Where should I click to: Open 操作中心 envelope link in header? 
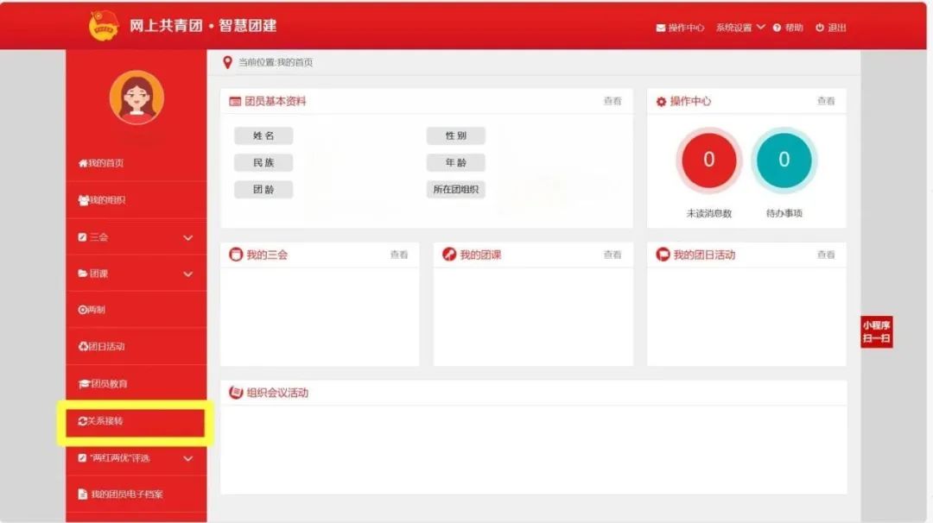coord(680,28)
